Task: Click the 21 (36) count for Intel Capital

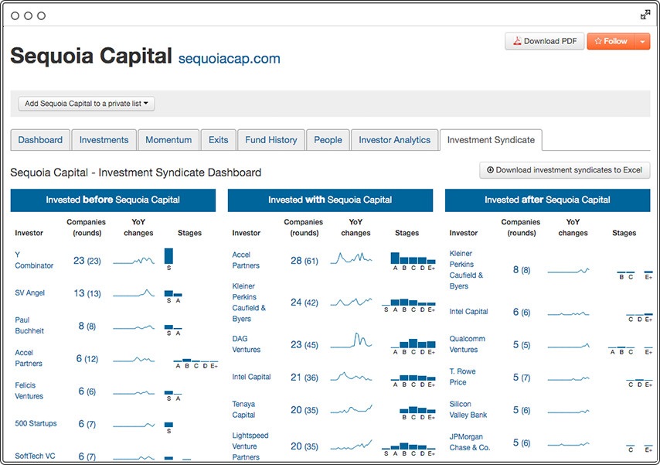Action: [304, 378]
